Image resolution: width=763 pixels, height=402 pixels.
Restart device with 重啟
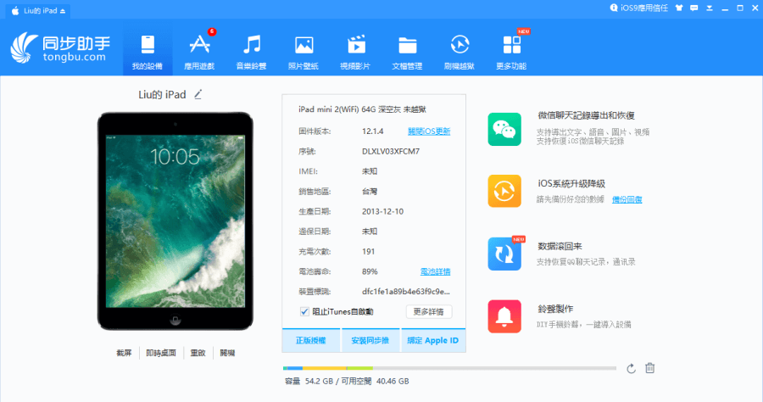[198, 353]
